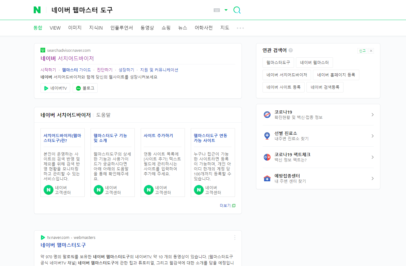Click the green Naver N logo
This screenshot has height=266, width=406.
click(37, 10)
